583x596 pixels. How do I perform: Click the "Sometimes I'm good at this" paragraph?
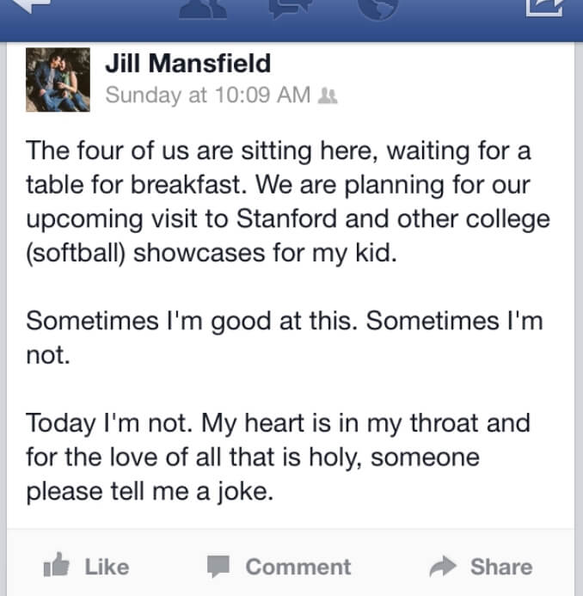(x=285, y=338)
